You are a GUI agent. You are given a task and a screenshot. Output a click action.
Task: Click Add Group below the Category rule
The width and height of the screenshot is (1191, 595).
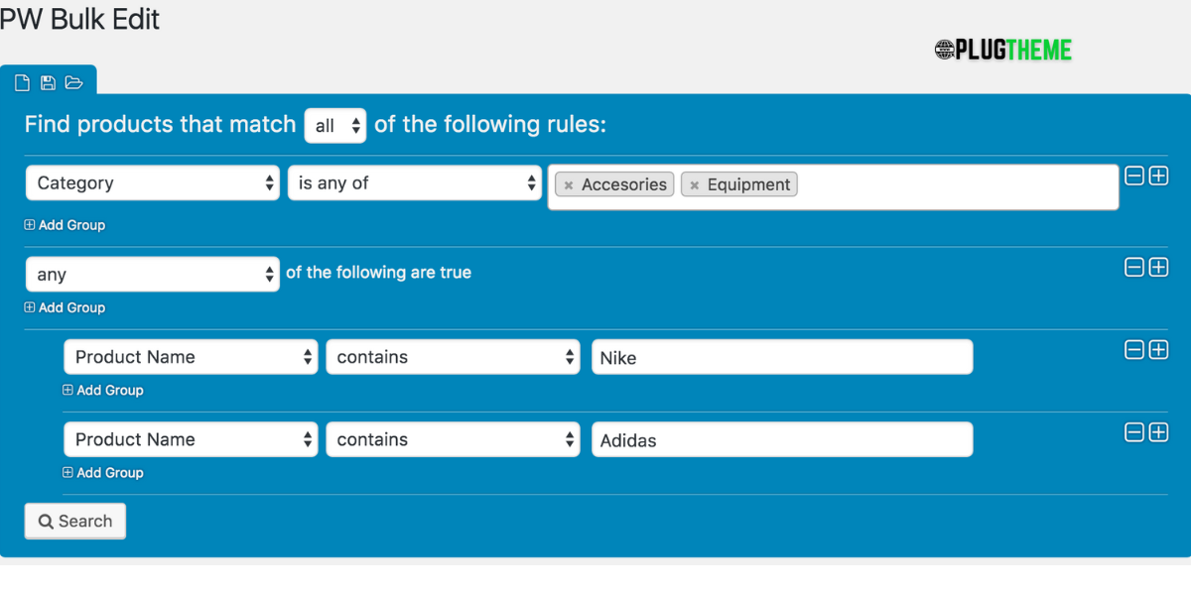click(x=65, y=225)
